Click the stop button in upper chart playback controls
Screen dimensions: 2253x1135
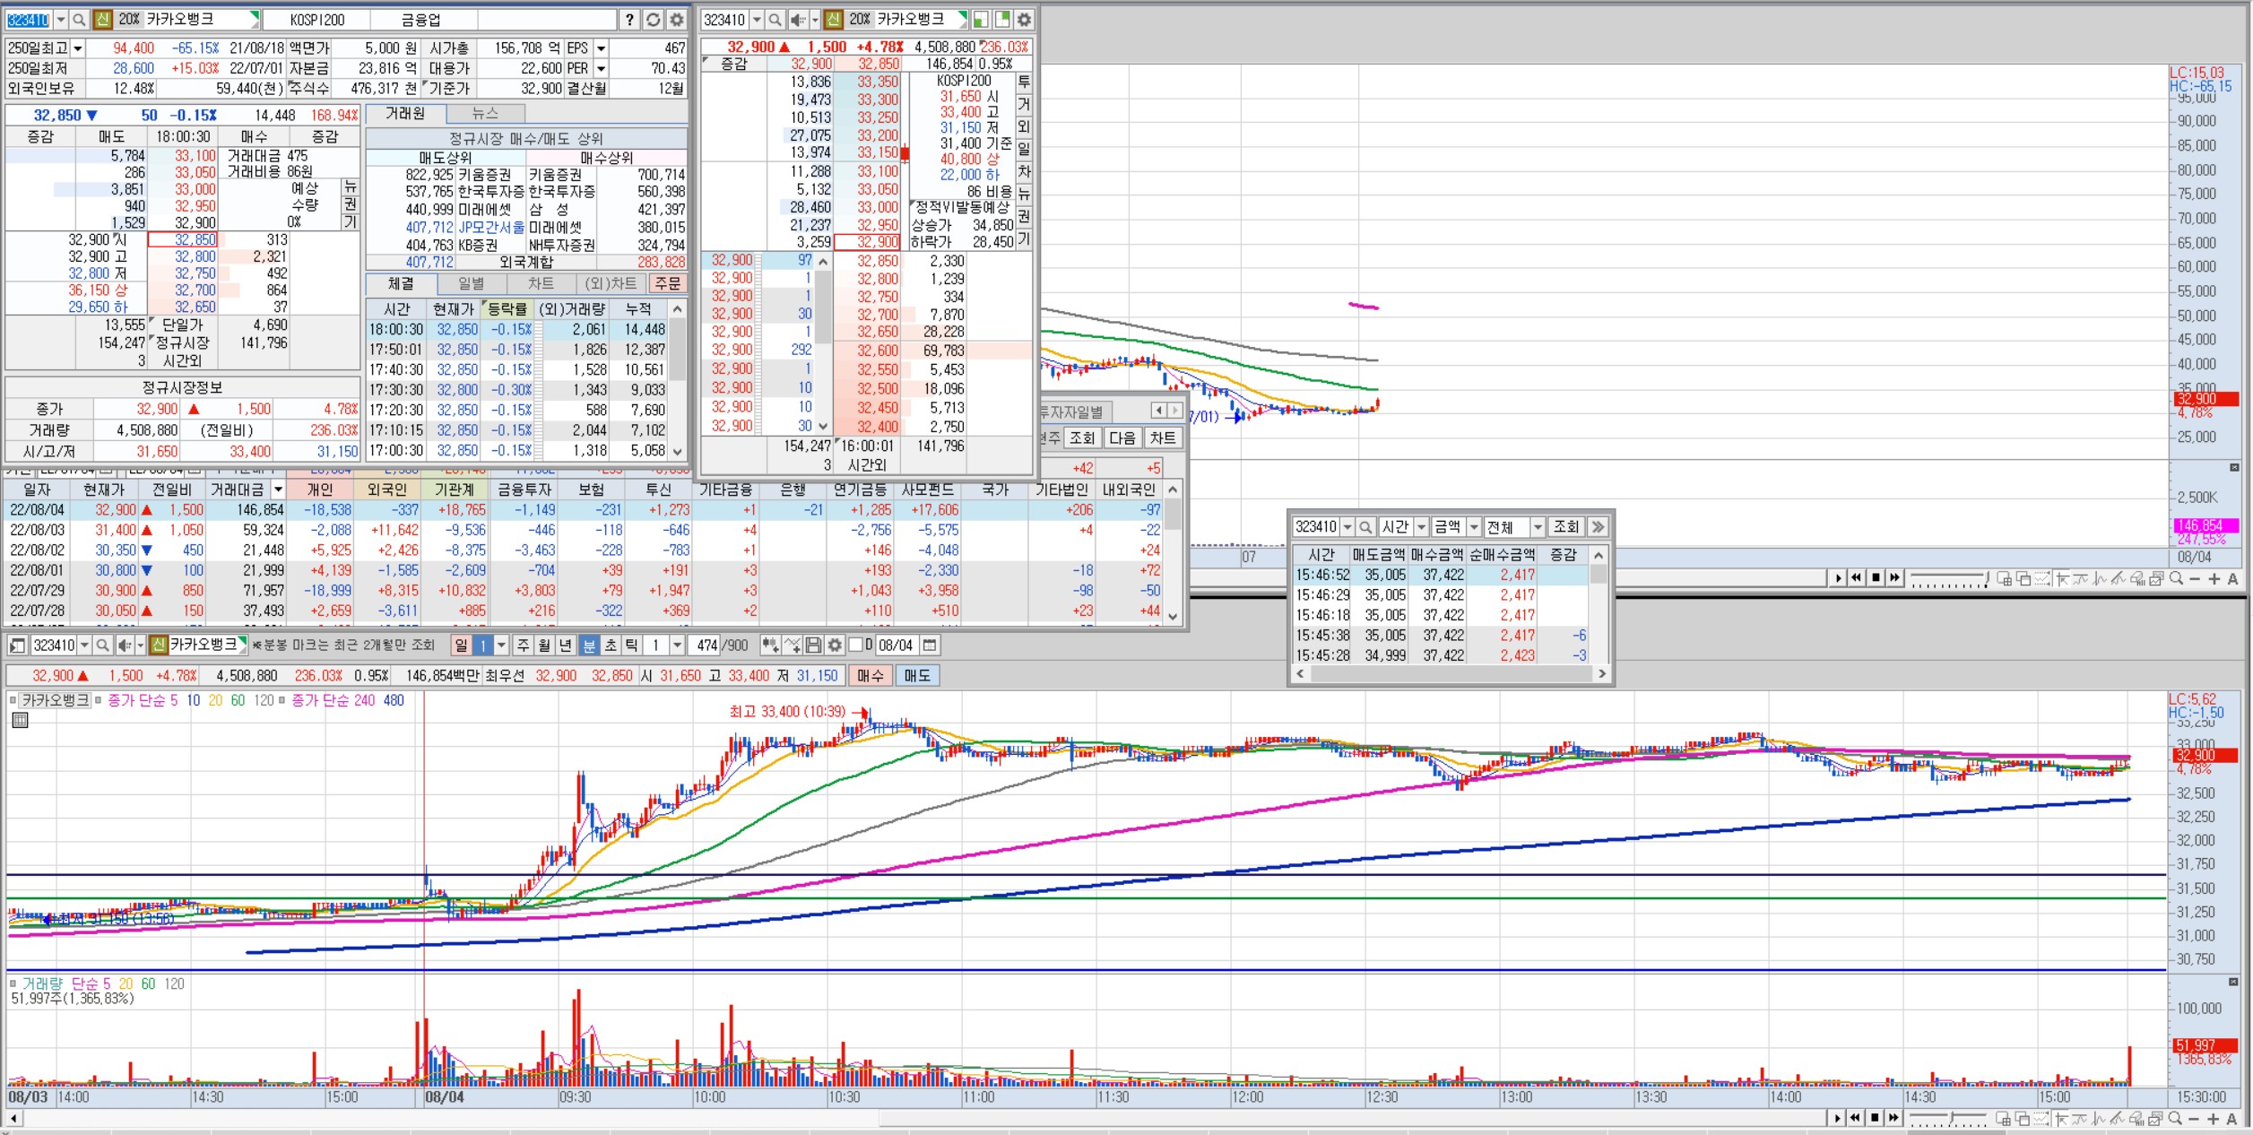1876,578
